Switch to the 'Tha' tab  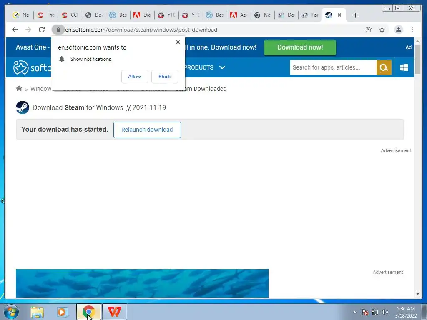46,15
